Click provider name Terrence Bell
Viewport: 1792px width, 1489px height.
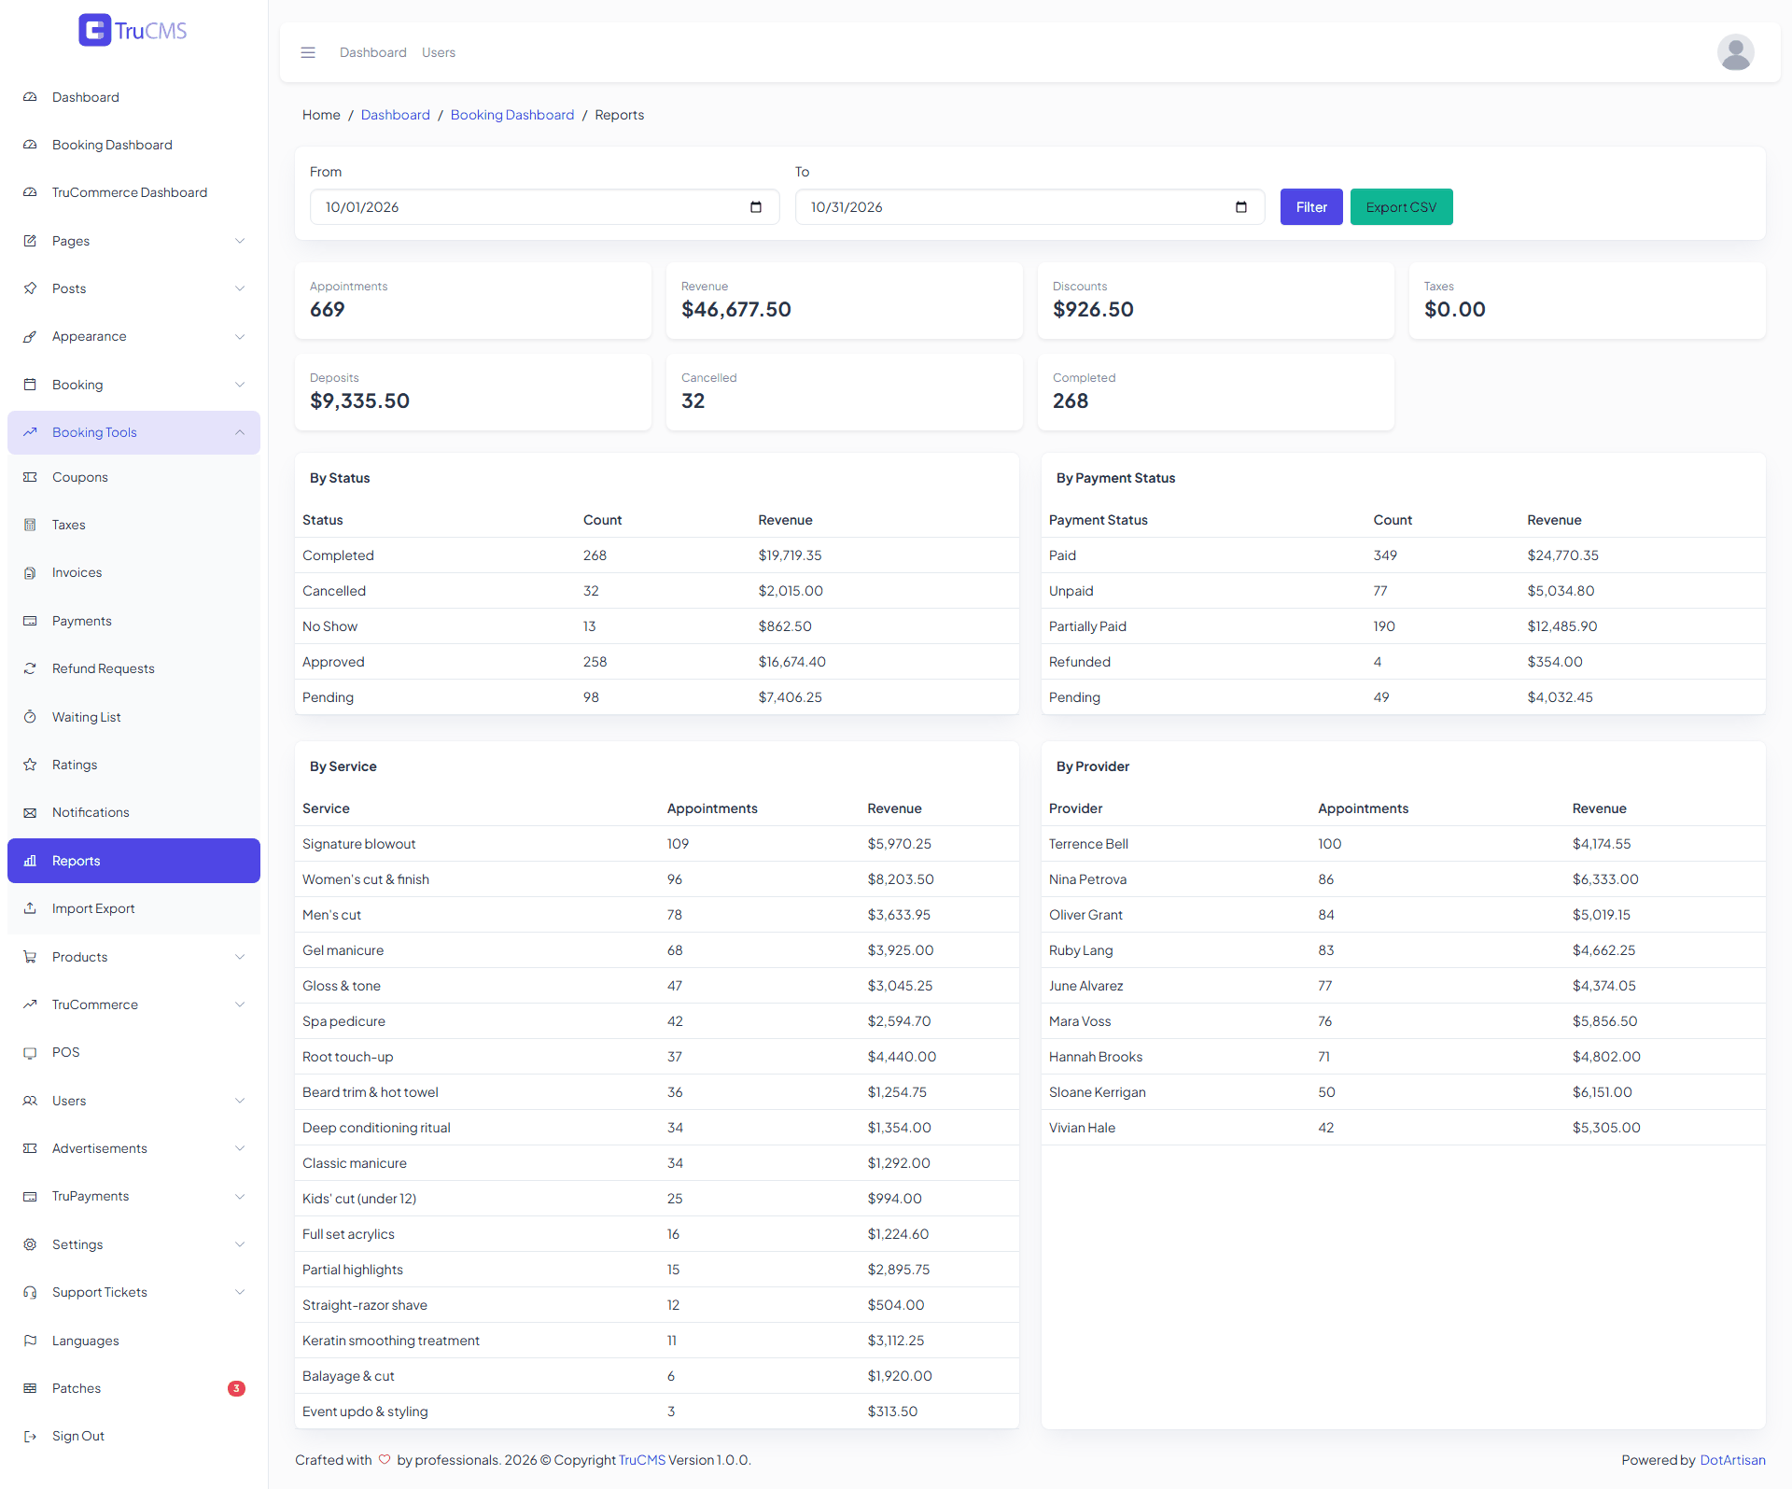tap(1088, 844)
